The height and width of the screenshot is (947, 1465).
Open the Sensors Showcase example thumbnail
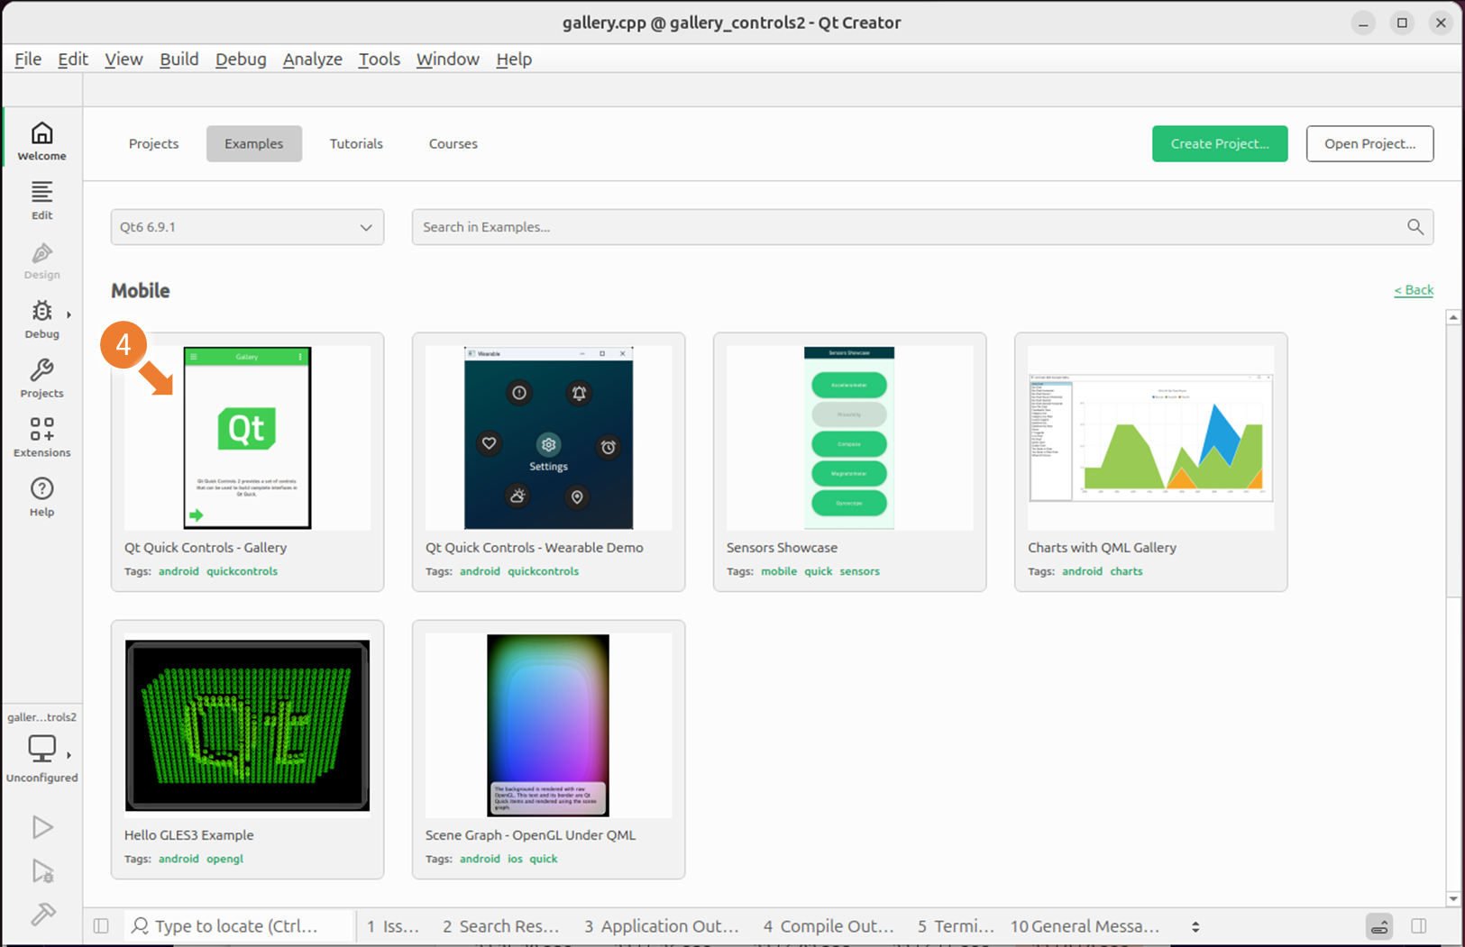tap(849, 438)
